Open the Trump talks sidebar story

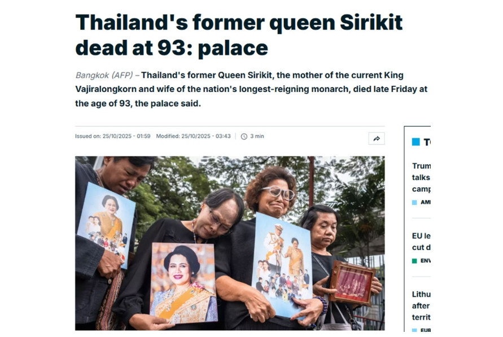point(422,177)
